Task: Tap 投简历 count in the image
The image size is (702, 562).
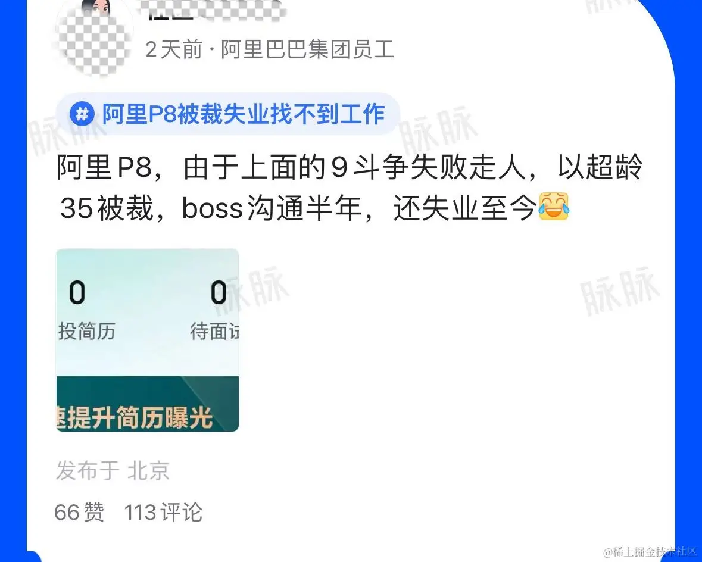Action: coord(77,293)
